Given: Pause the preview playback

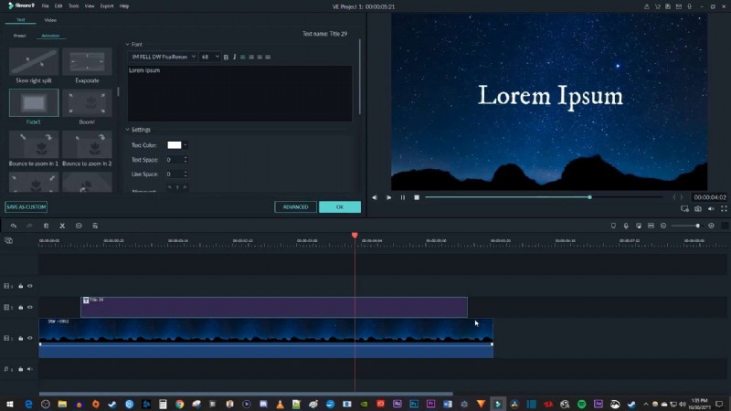Looking at the screenshot, I should pyautogui.click(x=403, y=197).
